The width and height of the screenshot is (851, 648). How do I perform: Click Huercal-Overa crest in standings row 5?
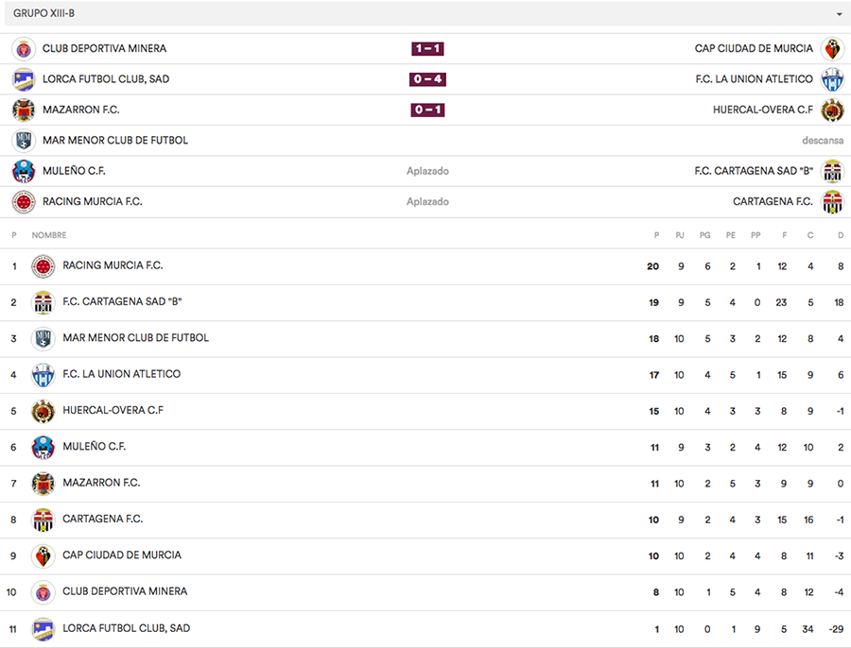43,411
